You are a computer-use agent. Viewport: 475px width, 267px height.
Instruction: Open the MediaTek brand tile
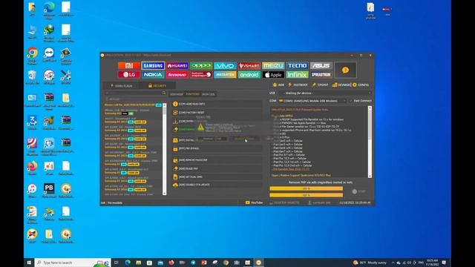225,74
